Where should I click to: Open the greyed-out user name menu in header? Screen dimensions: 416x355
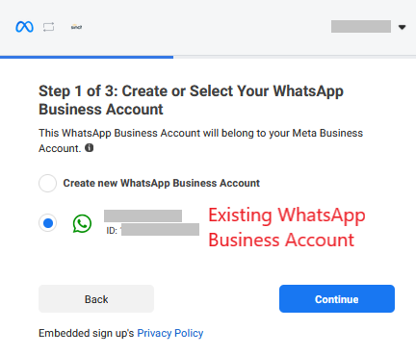pyautogui.click(x=361, y=27)
